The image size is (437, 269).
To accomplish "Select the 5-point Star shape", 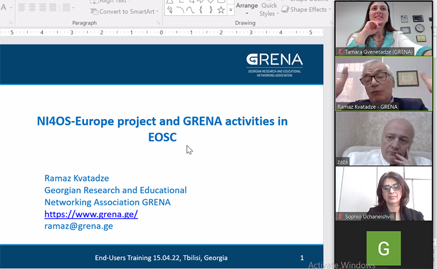I will coord(221,10).
